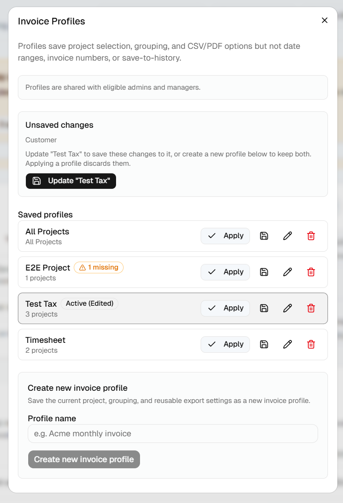This screenshot has height=503, width=343.
Task: Apply the Test Tax profile
Action: click(x=225, y=308)
